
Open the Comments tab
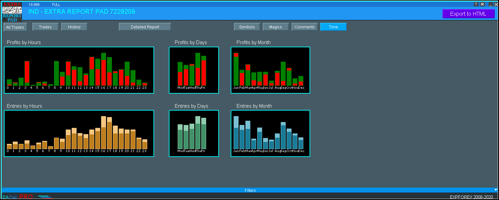tap(304, 27)
